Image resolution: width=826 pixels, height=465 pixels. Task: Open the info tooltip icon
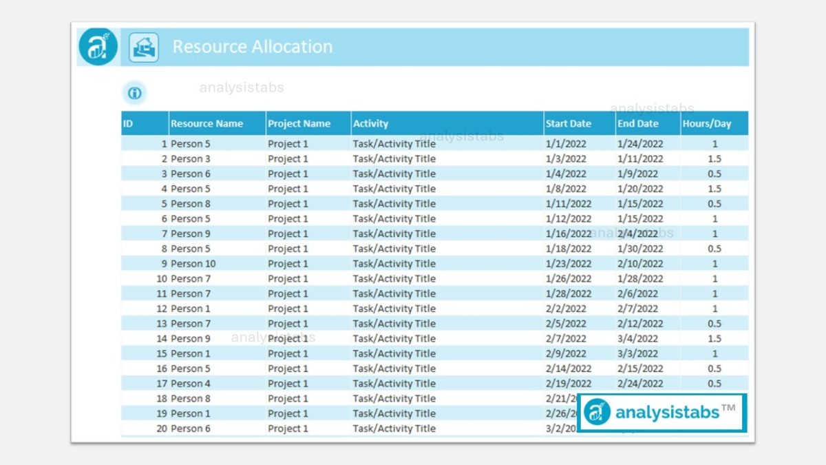point(134,93)
